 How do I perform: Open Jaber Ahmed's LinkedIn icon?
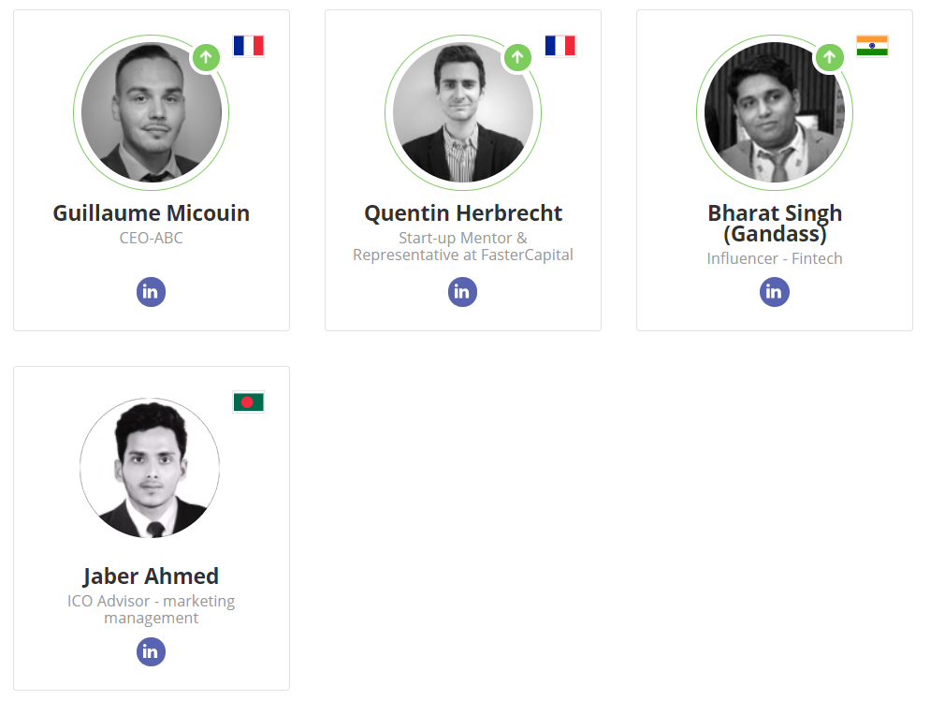coord(151,651)
